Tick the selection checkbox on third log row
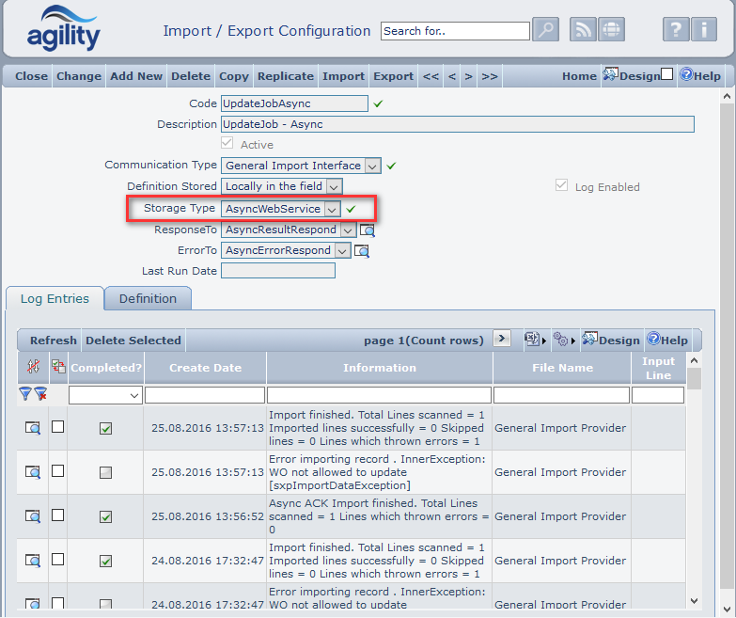 (x=58, y=515)
